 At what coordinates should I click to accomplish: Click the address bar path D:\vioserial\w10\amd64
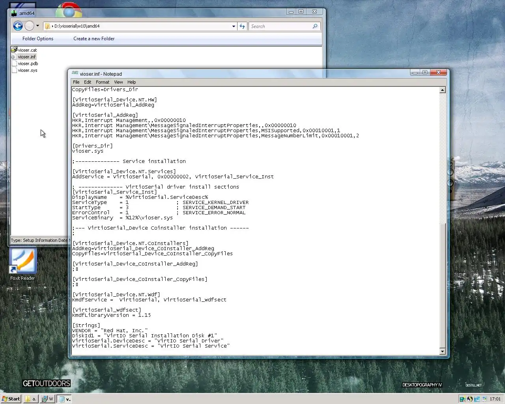pyautogui.click(x=77, y=26)
